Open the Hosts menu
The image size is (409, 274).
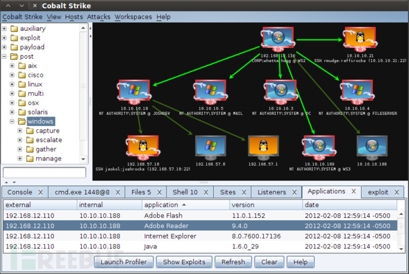tap(74, 17)
